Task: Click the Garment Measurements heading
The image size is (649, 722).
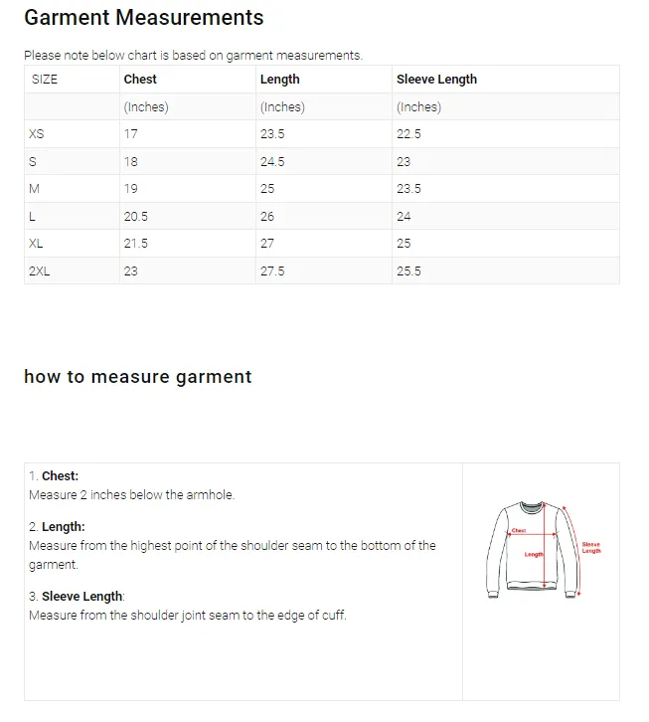Action: [144, 18]
